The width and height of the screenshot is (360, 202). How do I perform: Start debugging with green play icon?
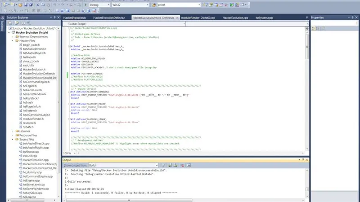pyautogui.click(x=85, y=4)
